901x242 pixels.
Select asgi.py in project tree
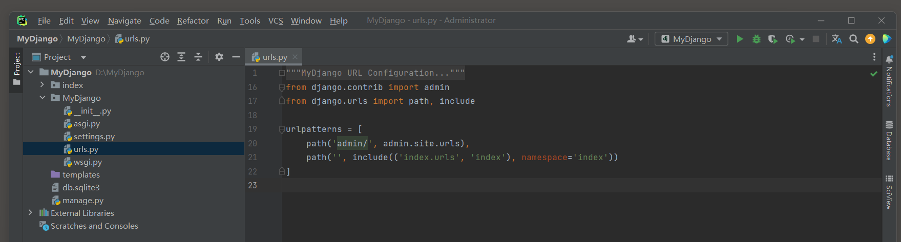tap(81, 123)
